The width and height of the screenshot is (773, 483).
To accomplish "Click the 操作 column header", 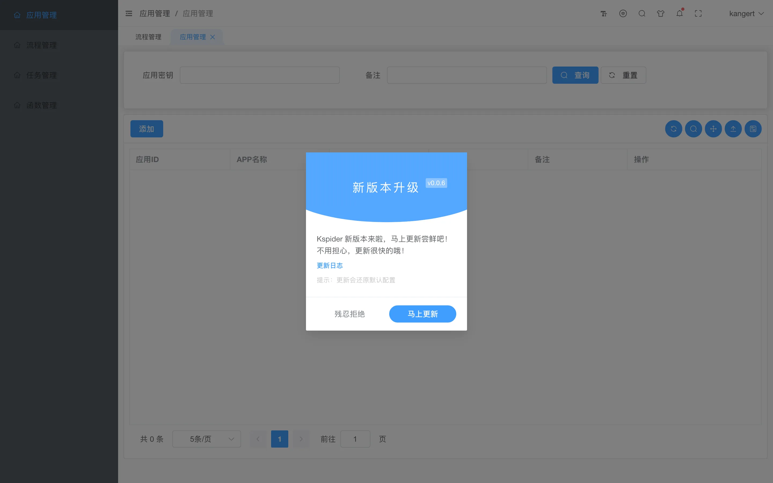I will point(694,159).
